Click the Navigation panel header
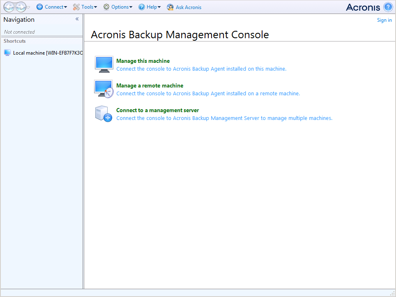The height and width of the screenshot is (297, 396). click(x=18, y=19)
